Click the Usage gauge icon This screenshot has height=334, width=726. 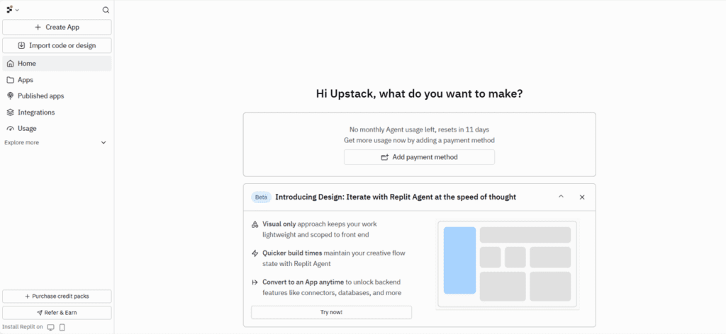[x=10, y=129]
